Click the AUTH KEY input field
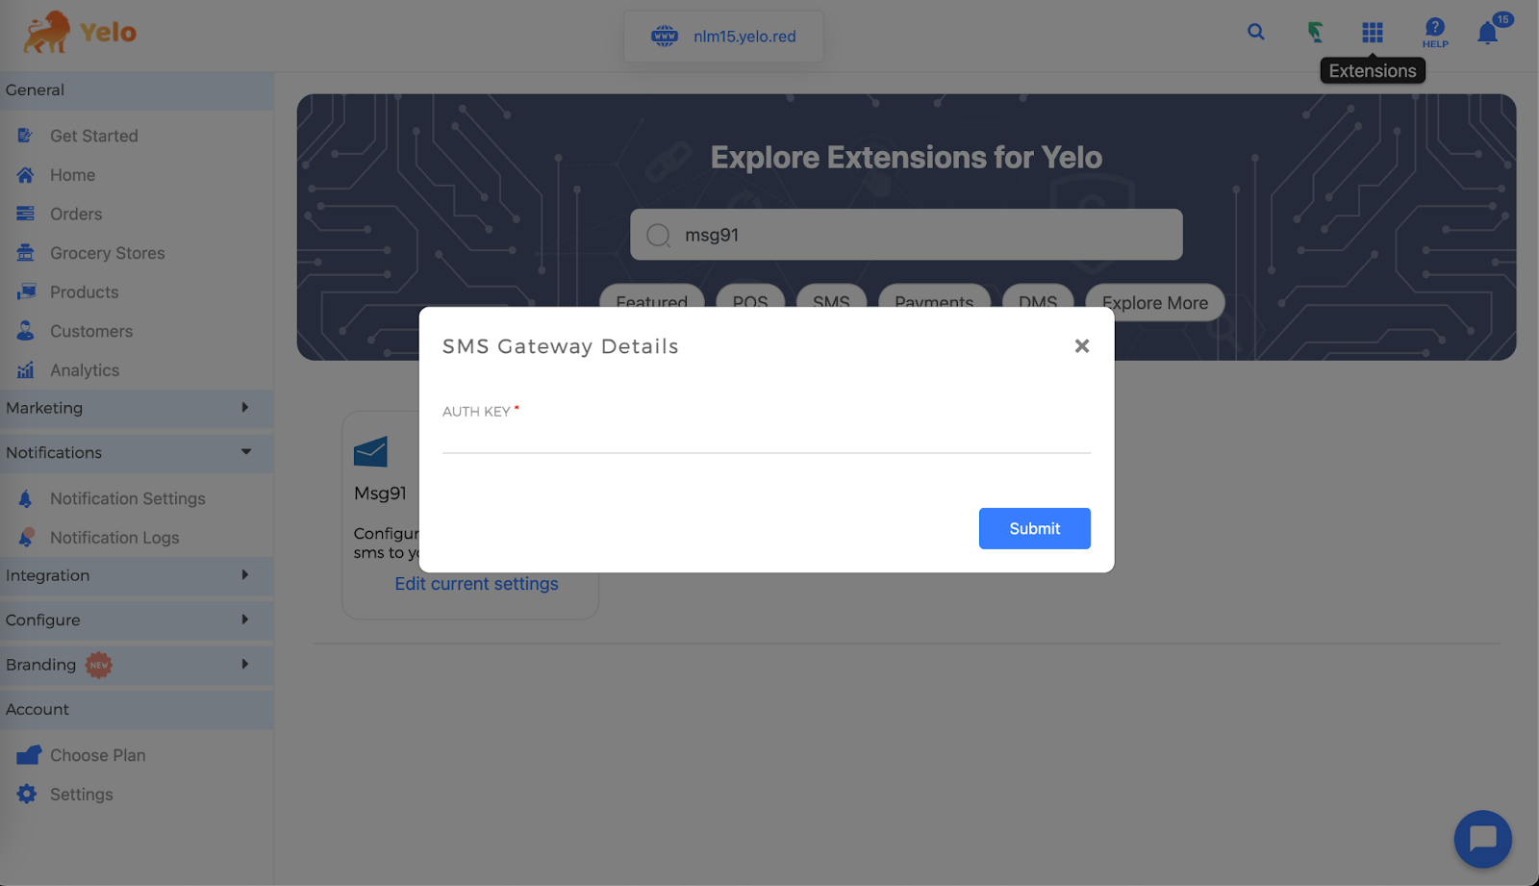Screen dimensions: 1539x886 click(766, 438)
